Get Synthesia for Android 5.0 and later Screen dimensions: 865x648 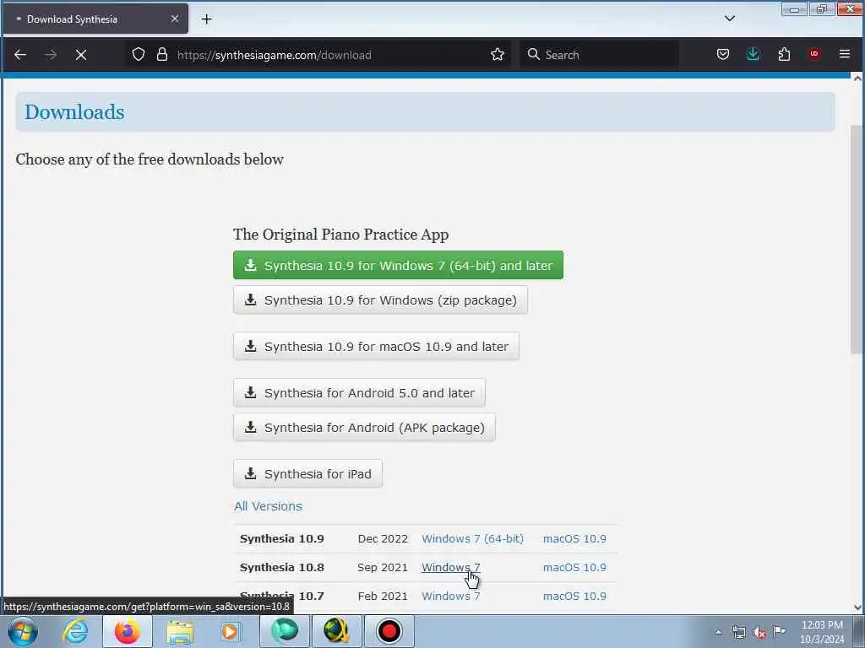pos(359,392)
